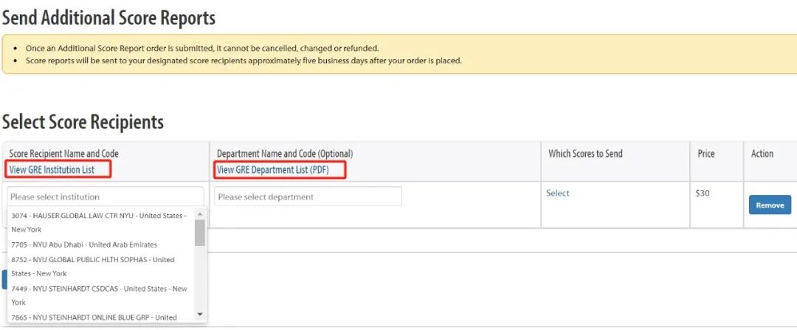The height and width of the screenshot is (330, 797).
Task: Click the institution list scrollbar down arrow
Action: pos(200,315)
